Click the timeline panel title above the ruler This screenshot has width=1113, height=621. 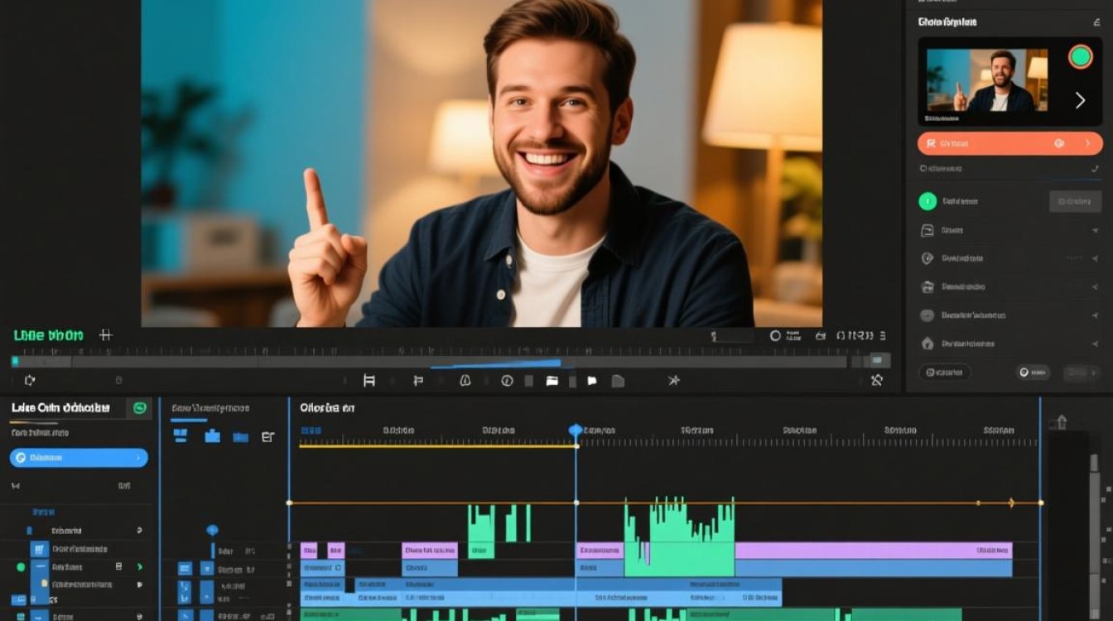click(327, 407)
